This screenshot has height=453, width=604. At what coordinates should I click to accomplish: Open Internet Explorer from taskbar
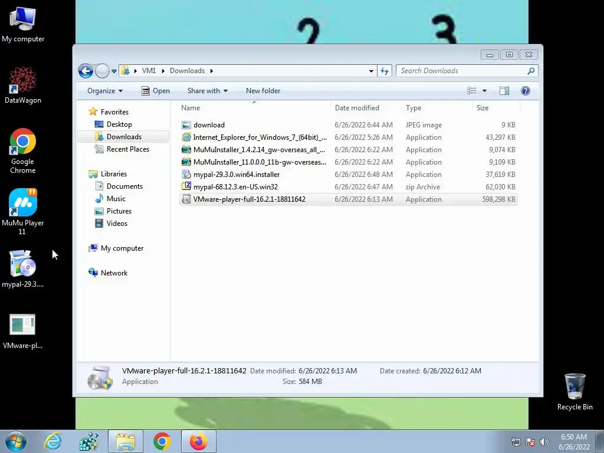(52, 441)
